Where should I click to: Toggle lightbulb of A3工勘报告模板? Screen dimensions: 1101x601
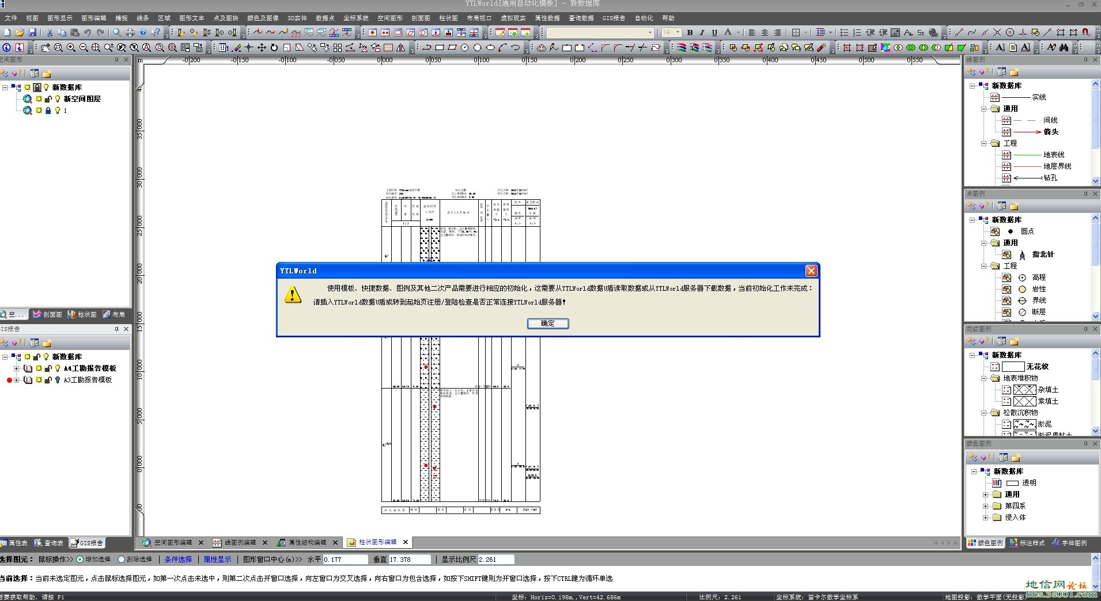(x=58, y=380)
